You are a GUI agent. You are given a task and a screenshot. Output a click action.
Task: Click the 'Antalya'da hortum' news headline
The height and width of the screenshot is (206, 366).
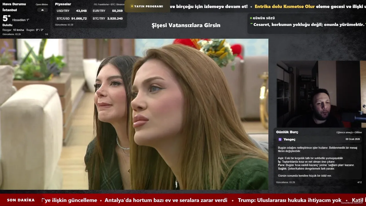pyautogui.click(x=166, y=200)
